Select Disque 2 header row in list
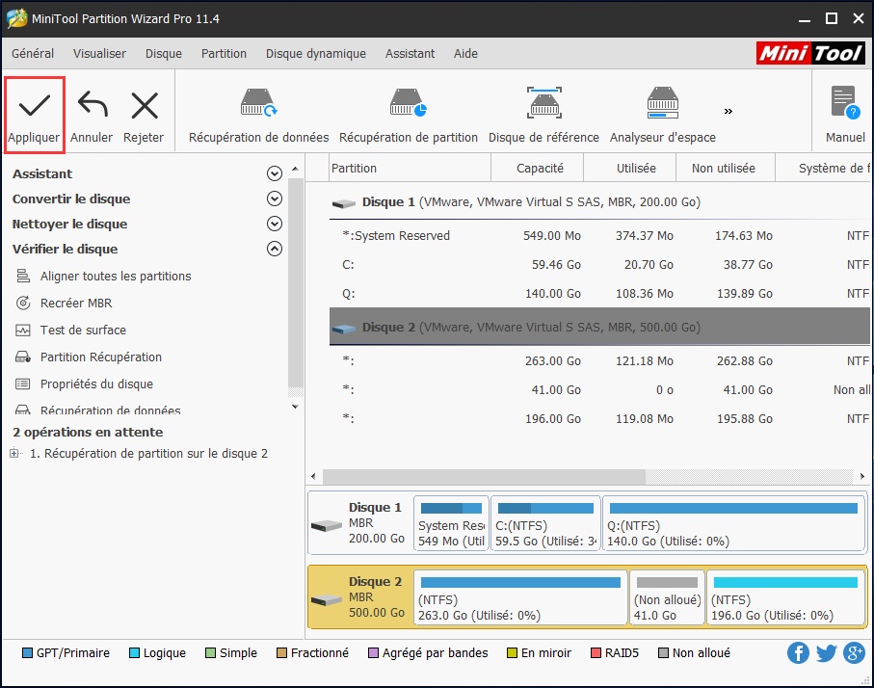 pyautogui.click(x=599, y=328)
